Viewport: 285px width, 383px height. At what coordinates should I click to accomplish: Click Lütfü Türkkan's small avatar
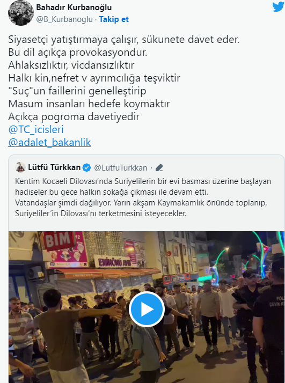[20, 167]
